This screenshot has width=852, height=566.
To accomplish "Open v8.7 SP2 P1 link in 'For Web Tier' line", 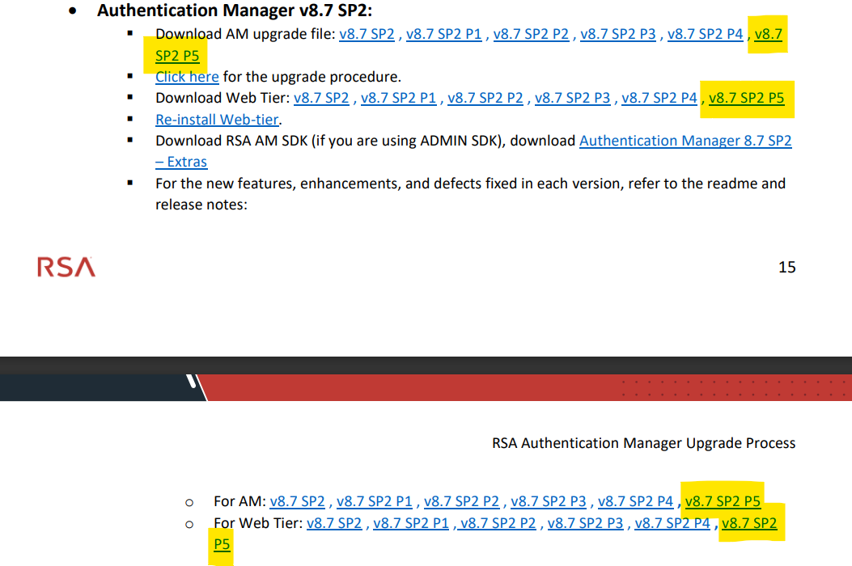I will tap(411, 523).
